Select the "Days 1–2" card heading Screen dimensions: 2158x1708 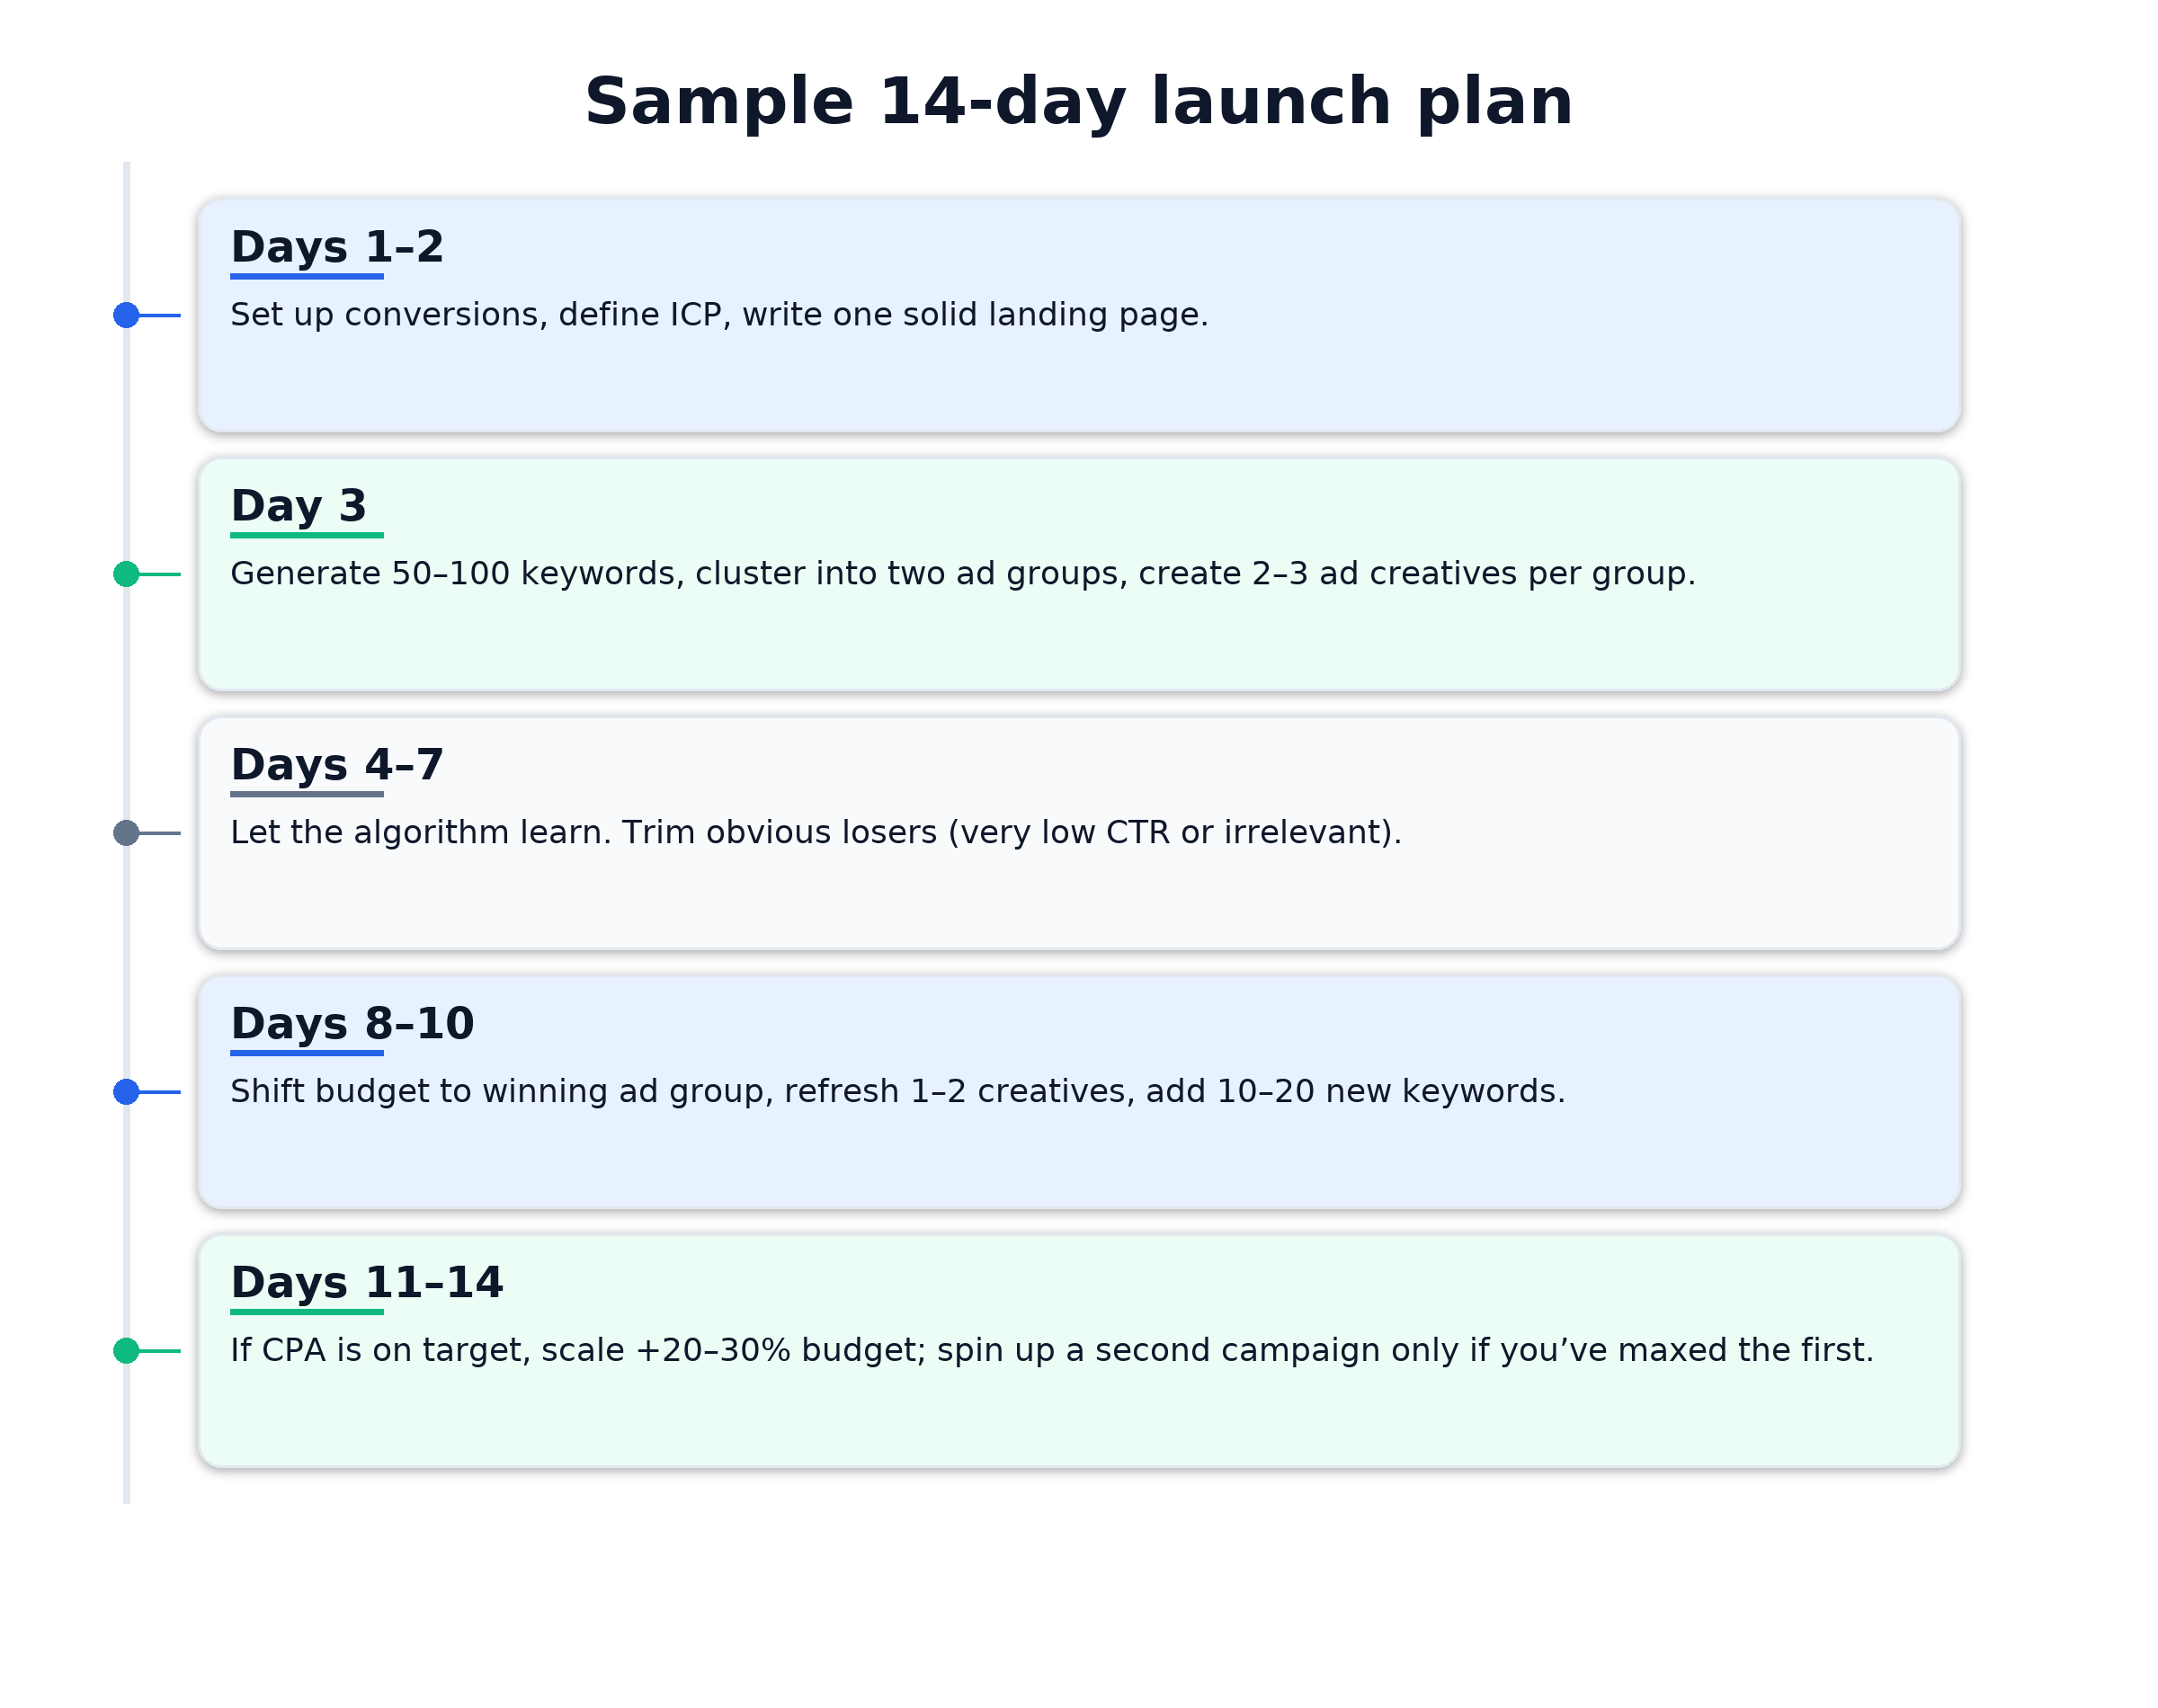coord(337,247)
